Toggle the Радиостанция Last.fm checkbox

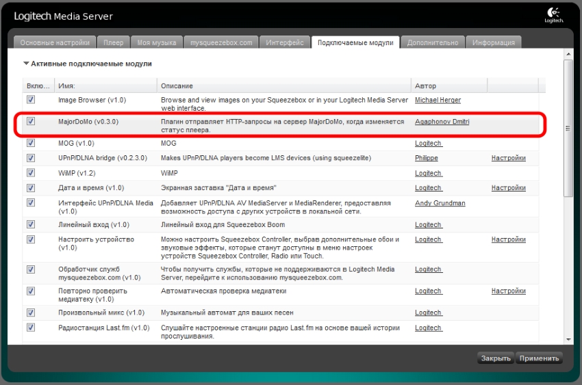[31, 328]
